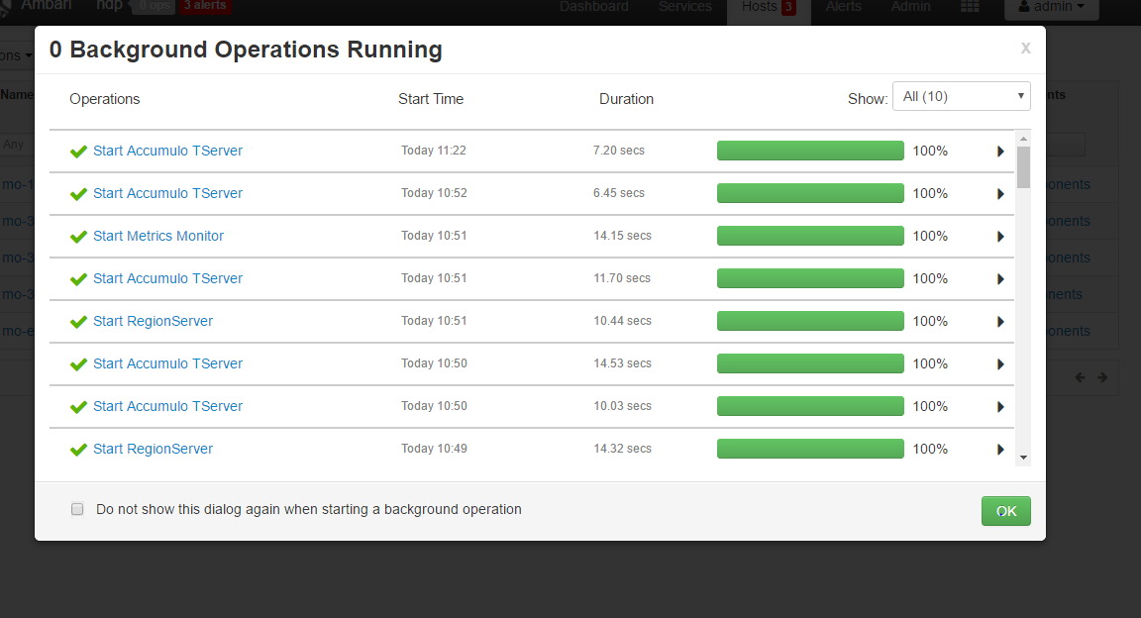Switch to the Services tab

[684, 7]
